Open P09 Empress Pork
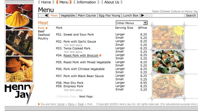198x111 pixels. coord(70,86)
